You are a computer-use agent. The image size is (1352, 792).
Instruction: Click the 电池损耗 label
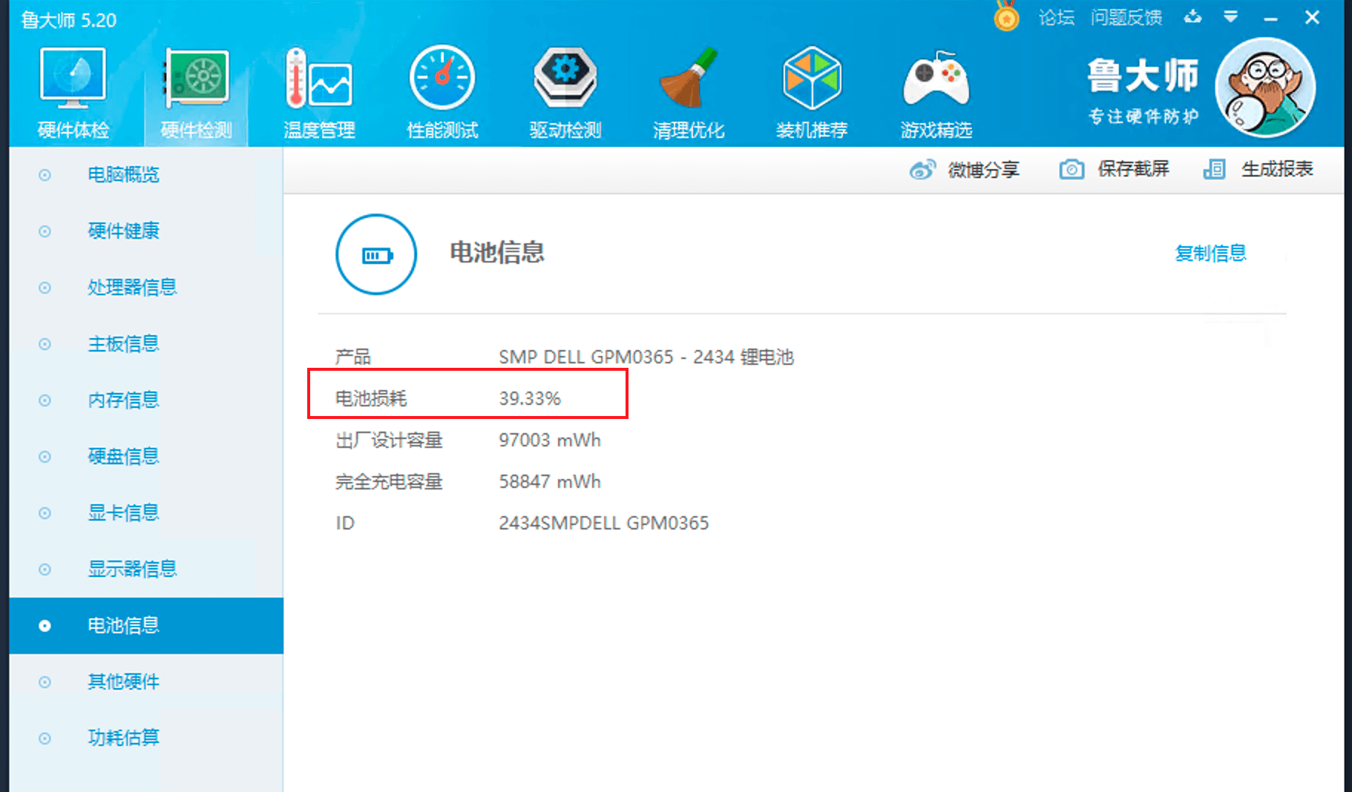click(371, 399)
